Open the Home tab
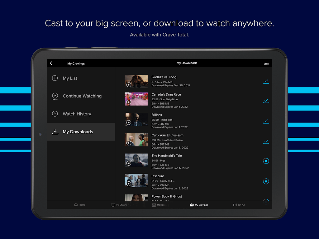The height and width of the screenshot is (239, 319). click(80, 205)
